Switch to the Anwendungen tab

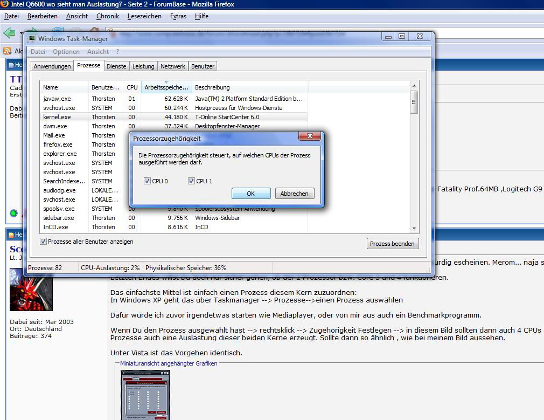(52, 66)
